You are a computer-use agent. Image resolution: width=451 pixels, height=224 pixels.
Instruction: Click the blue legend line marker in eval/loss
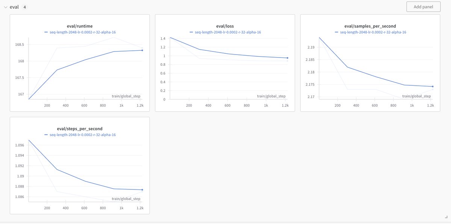[191, 32]
